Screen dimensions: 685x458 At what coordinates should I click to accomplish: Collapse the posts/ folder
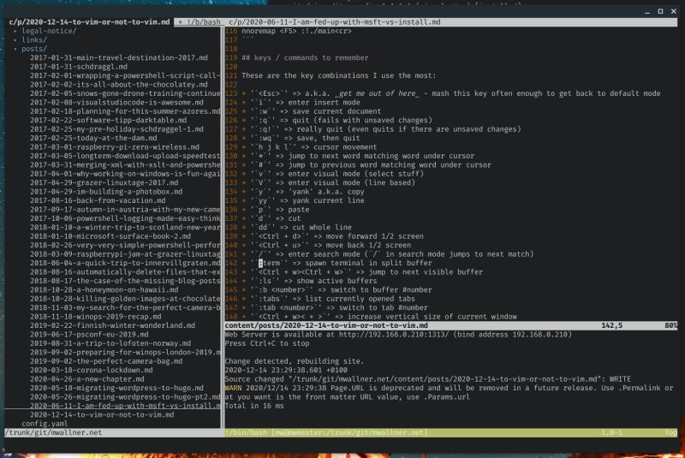pyautogui.click(x=34, y=49)
